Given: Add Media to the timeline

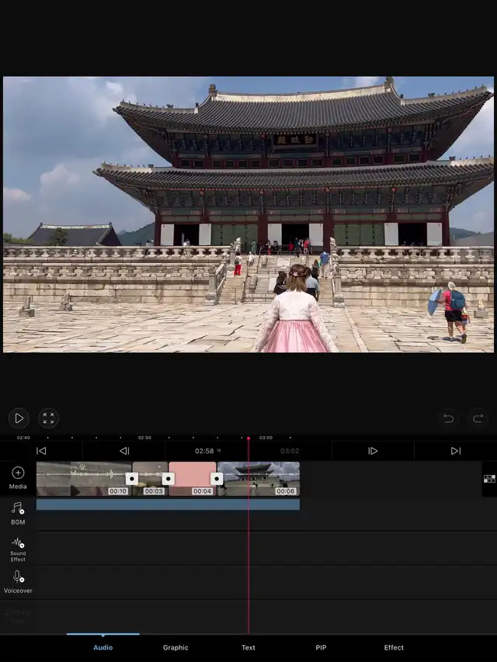Looking at the screenshot, I should (x=18, y=477).
